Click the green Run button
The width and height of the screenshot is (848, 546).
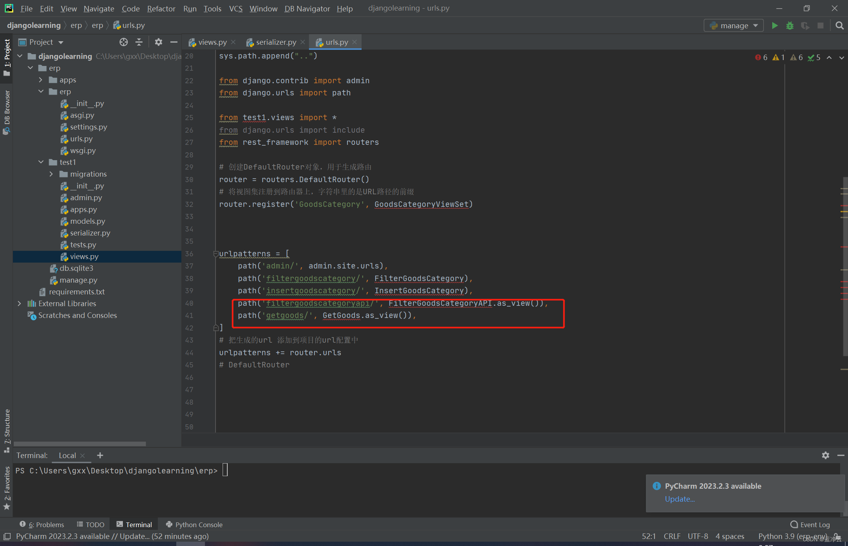coord(775,26)
